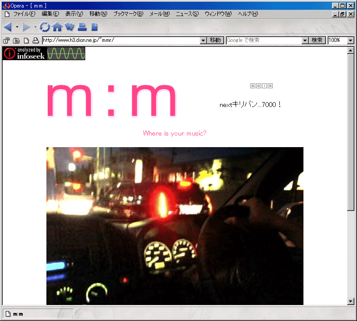Click the 'nextキリバン...7000！' text
357x321 pixels.
[x=250, y=104]
